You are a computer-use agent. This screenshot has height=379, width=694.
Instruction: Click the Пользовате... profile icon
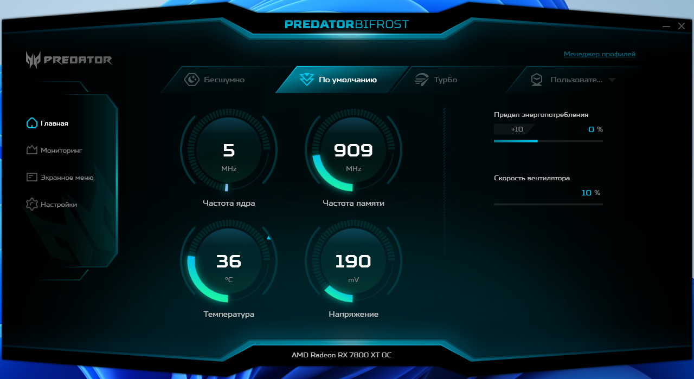point(537,80)
